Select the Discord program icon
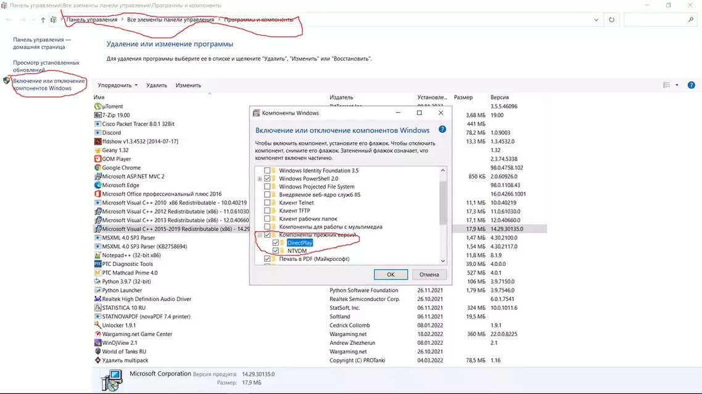This screenshot has height=394, width=702. click(x=97, y=133)
